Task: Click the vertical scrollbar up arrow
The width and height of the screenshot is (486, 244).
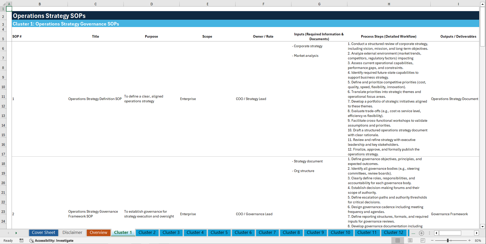Action: pyautogui.click(x=482, y=4)
